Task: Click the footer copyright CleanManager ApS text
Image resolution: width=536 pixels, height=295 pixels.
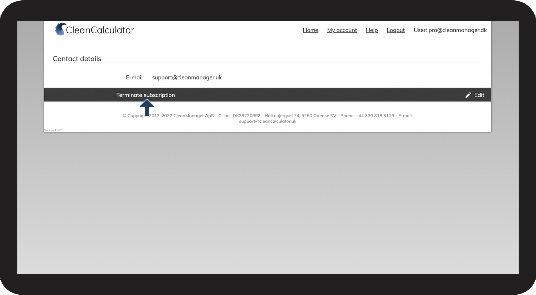Action: pos(194,116)
